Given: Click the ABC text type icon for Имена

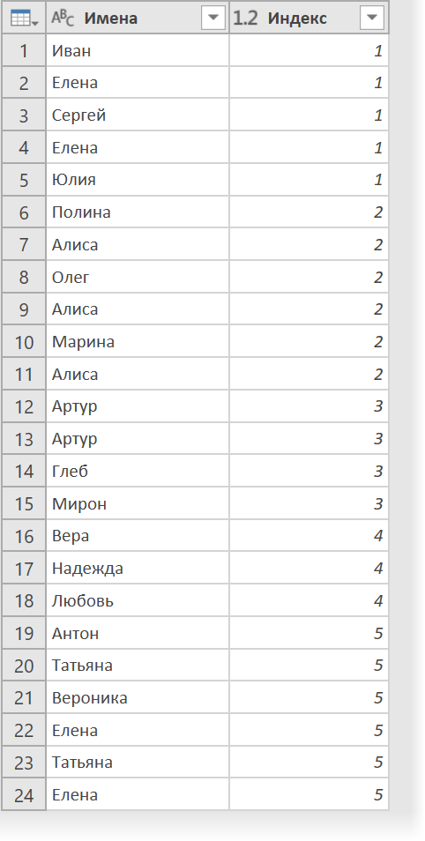Looking at the screenshot, I should pos(63,19).
